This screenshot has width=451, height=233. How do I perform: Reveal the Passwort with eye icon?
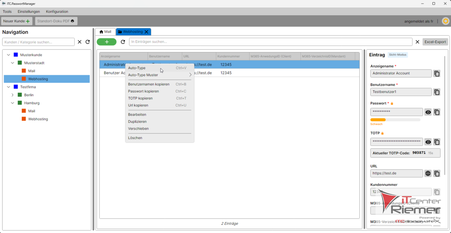click(x=428, y=112)
